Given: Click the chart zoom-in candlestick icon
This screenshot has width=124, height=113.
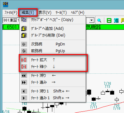Looking at the screenshot, I should pos(24,60).
